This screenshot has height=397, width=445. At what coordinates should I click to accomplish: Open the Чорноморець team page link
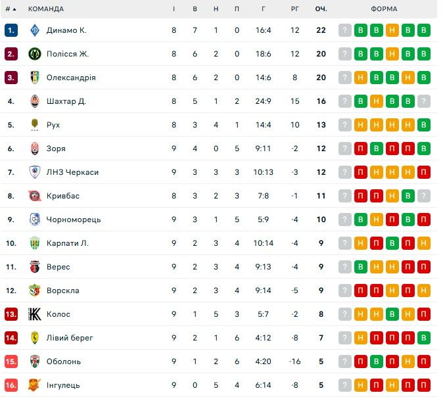(74, 220)
